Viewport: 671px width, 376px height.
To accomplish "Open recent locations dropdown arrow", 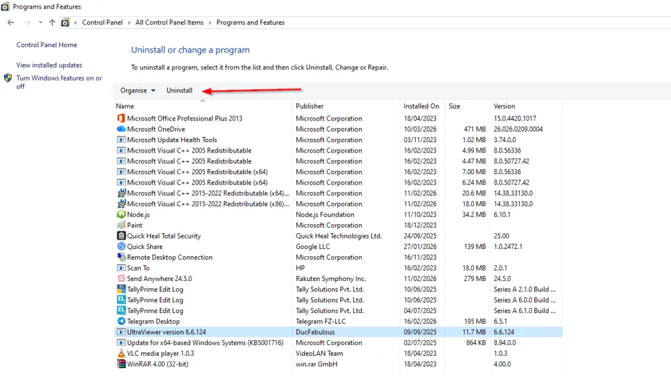I will (41, 22).
